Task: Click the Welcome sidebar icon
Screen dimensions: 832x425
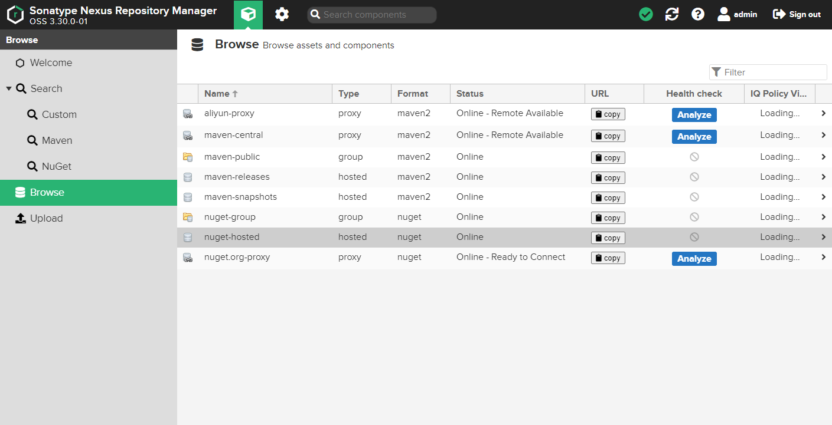Action: pyautogui.click(x=21, y=62)
